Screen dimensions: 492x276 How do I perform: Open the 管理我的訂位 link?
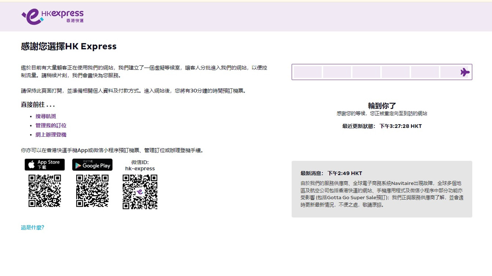[51, 125]
